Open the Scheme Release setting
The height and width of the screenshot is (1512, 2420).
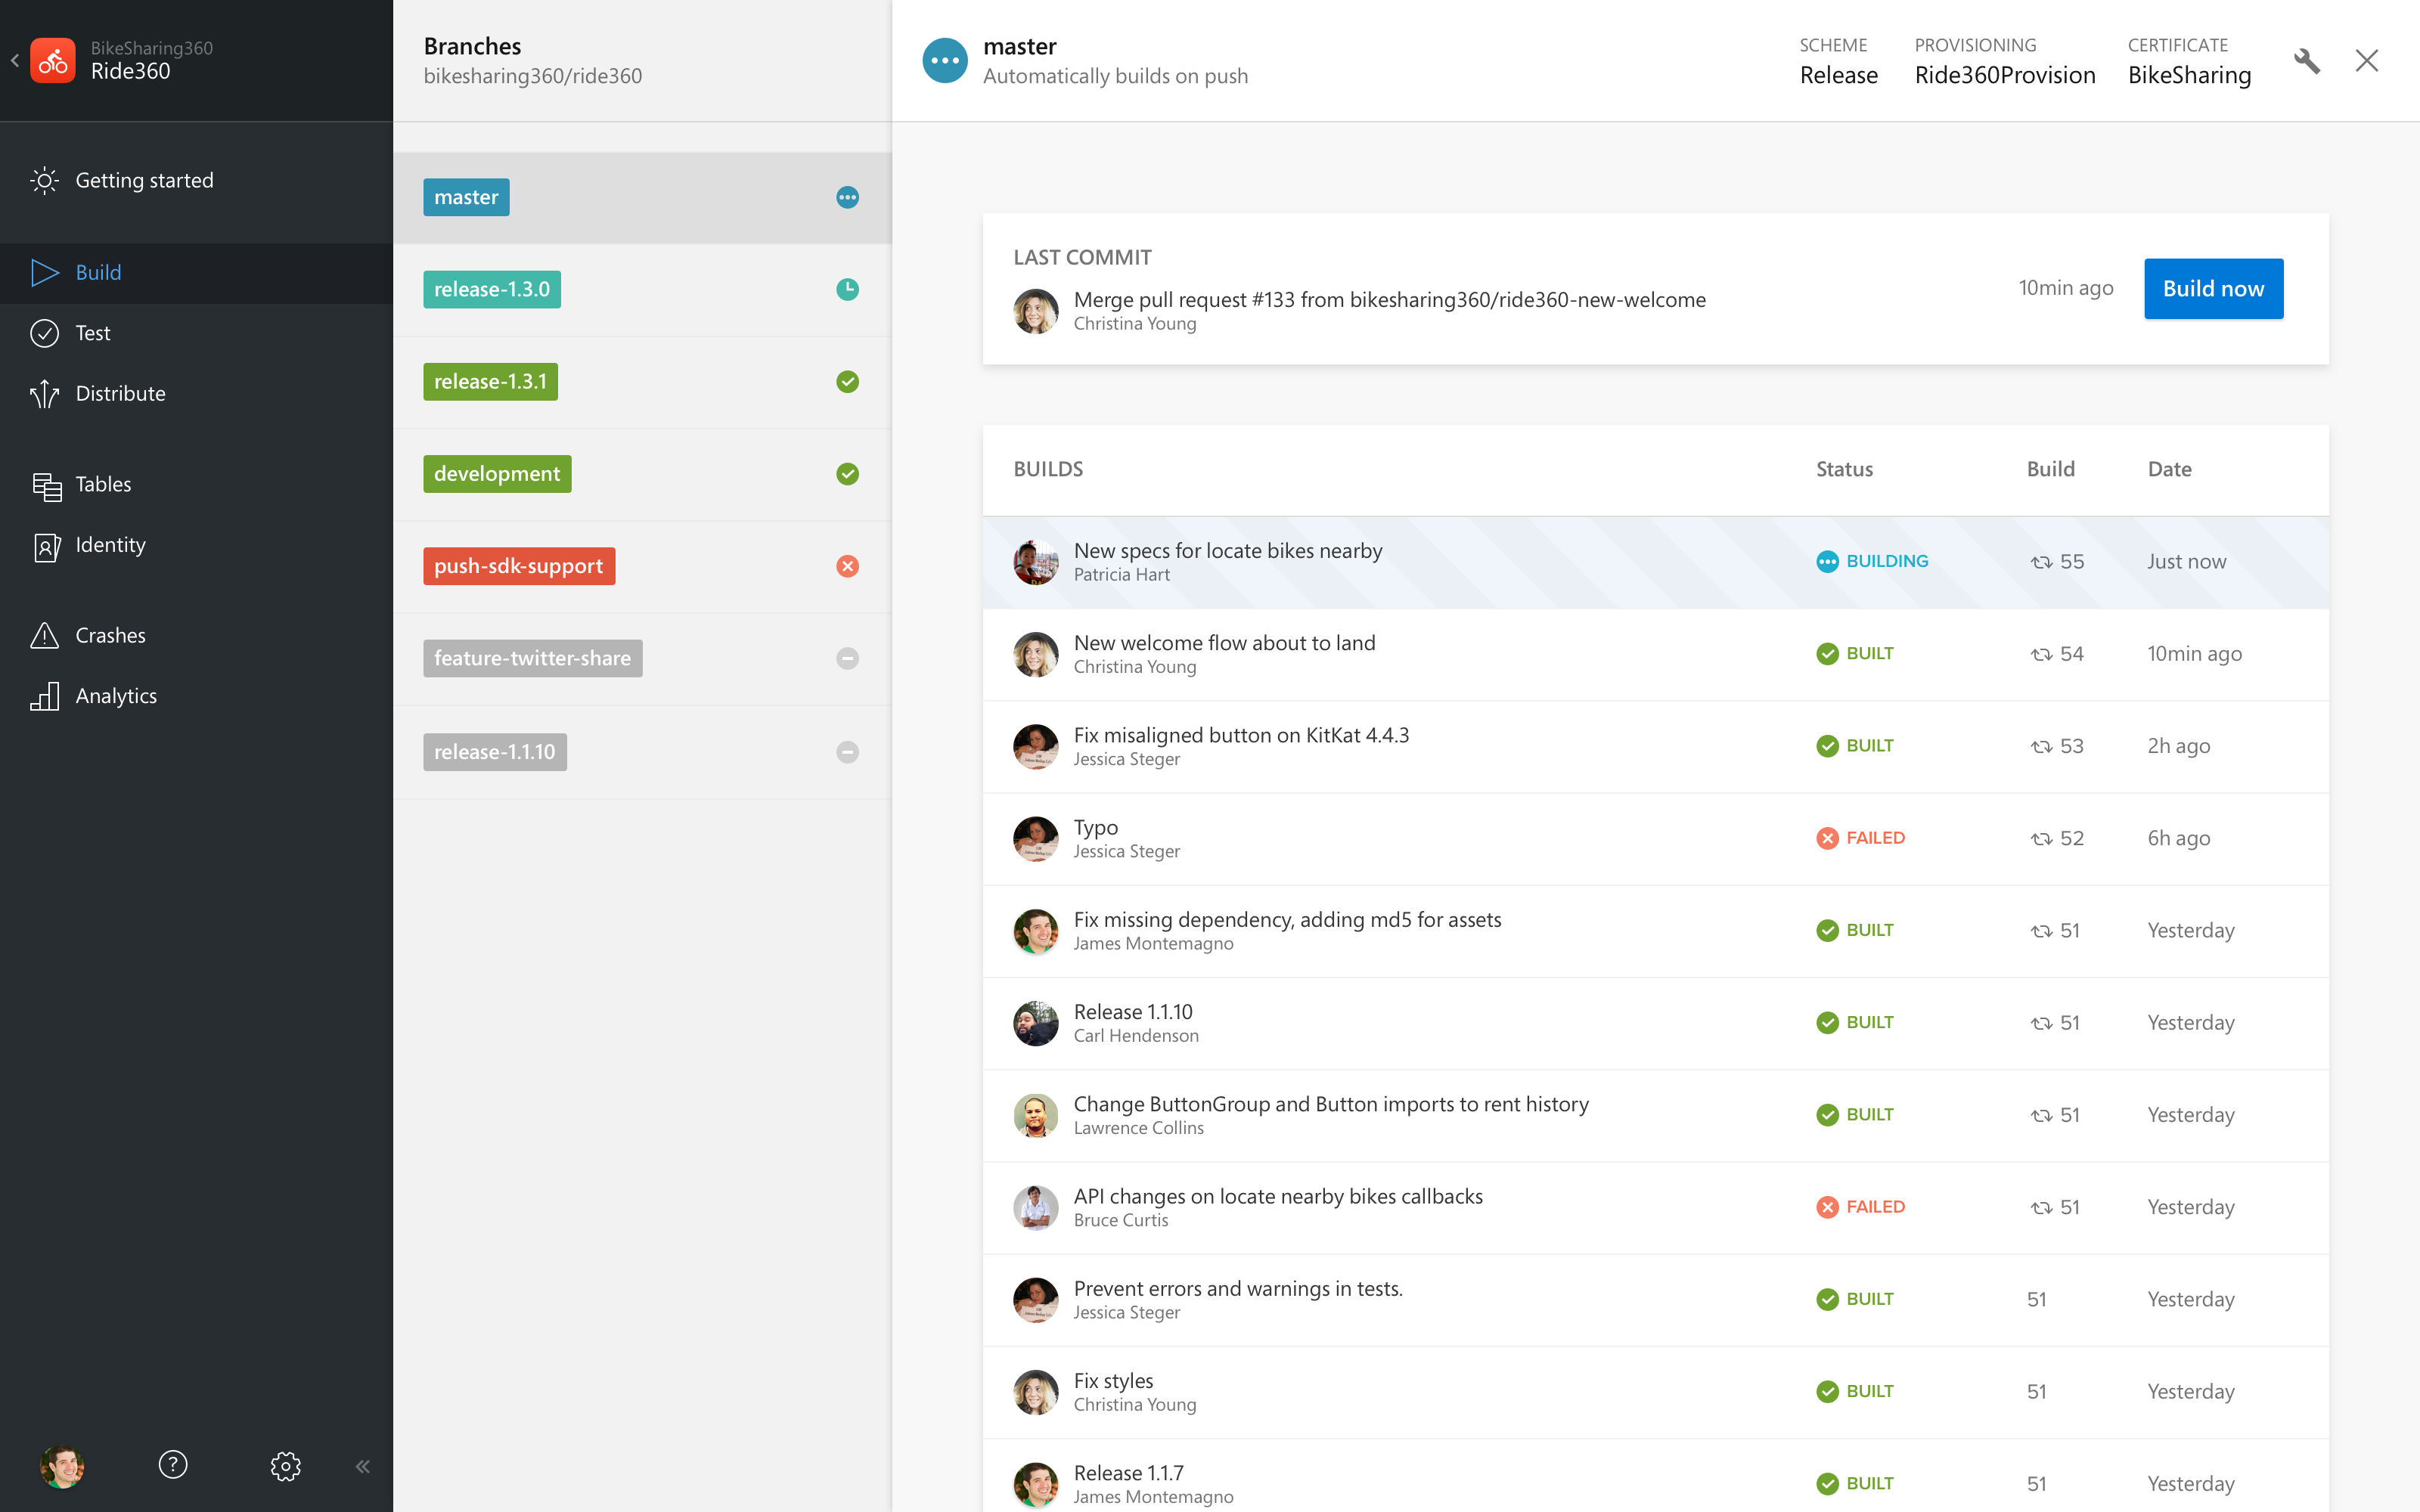(x=1838, y=75)
